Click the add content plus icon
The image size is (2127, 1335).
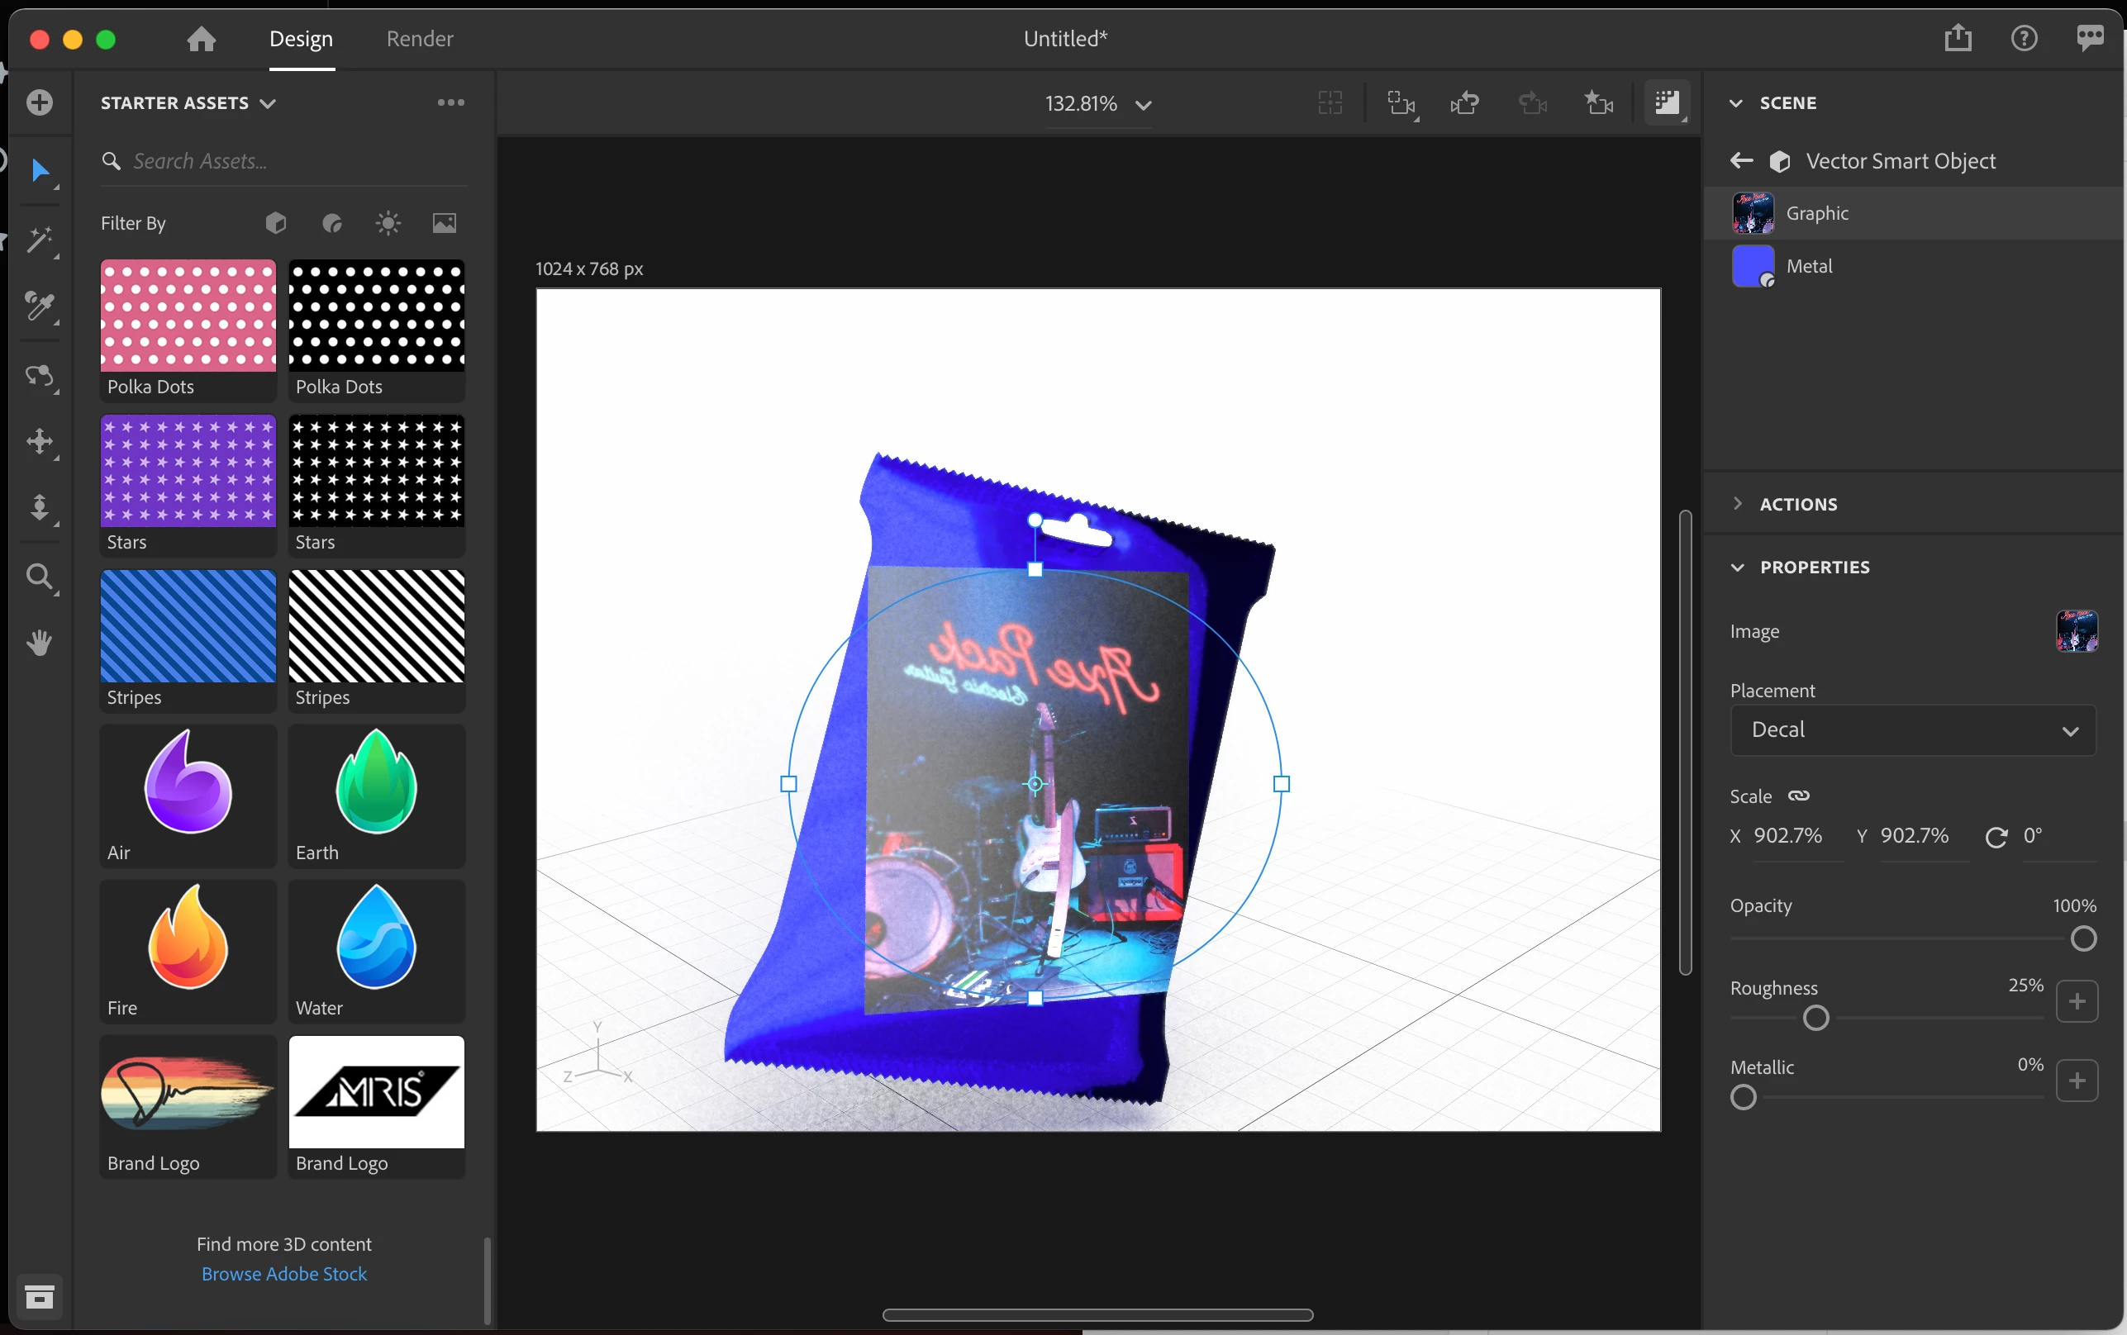point(40,102)
